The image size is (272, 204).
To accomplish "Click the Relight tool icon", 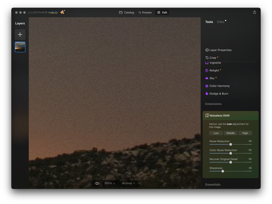I will (207, 70).
